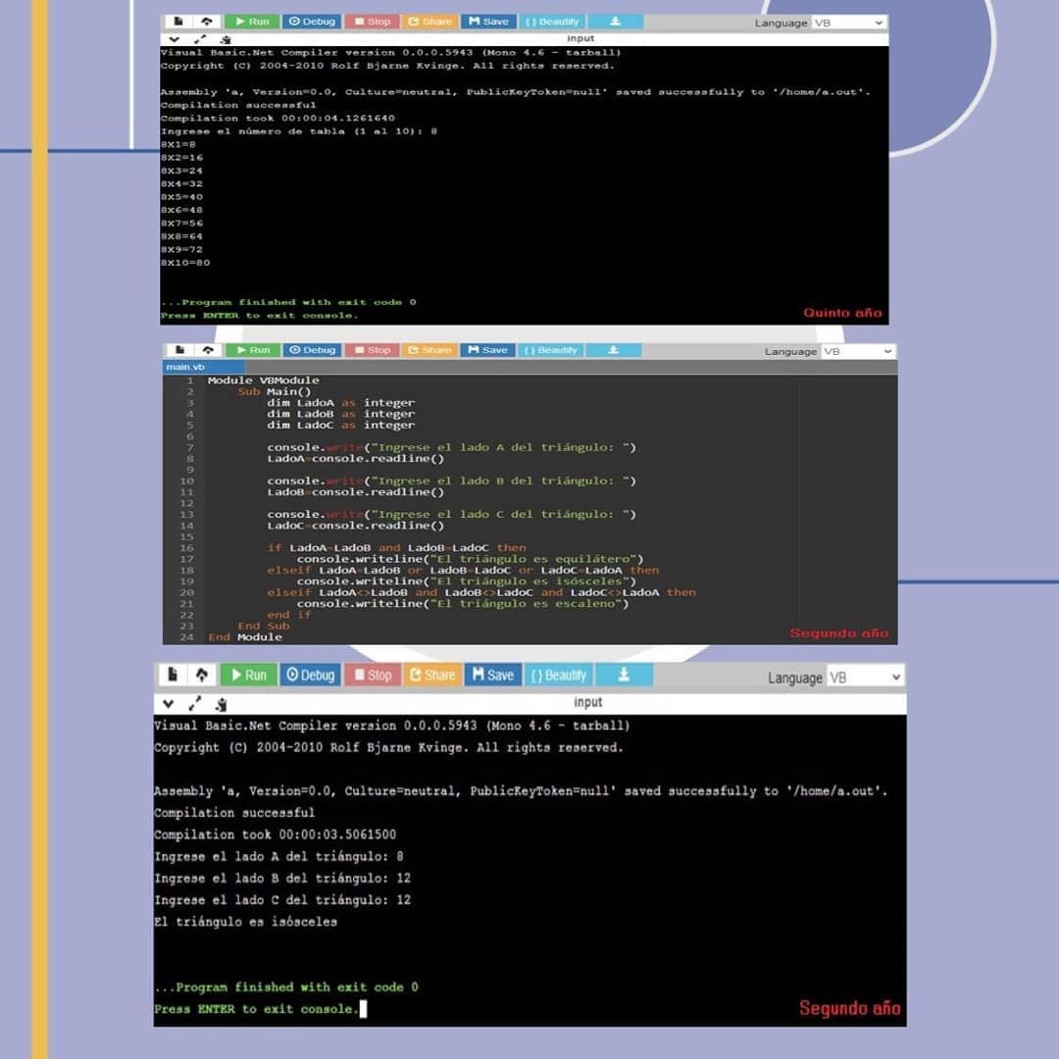Screen dimensions: 1059x1059
Task: Click Share in the bottom toolbar
Action: 431,675
